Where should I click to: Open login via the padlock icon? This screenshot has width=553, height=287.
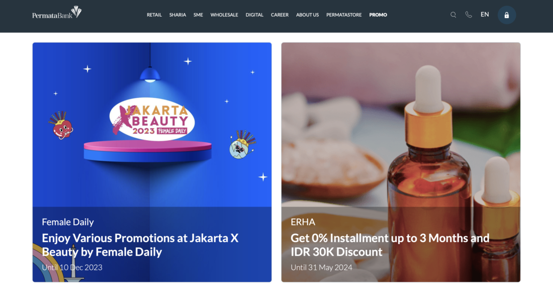click(x=506, y=15)
